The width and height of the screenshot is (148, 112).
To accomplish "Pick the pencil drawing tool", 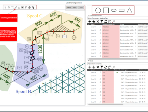I will [16, 7].
